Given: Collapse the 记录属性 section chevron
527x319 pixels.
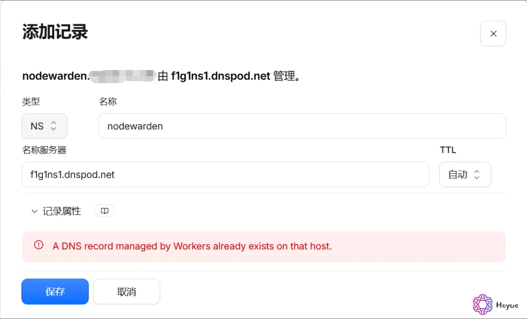Looking at the screenshot, I should (34, 211).
